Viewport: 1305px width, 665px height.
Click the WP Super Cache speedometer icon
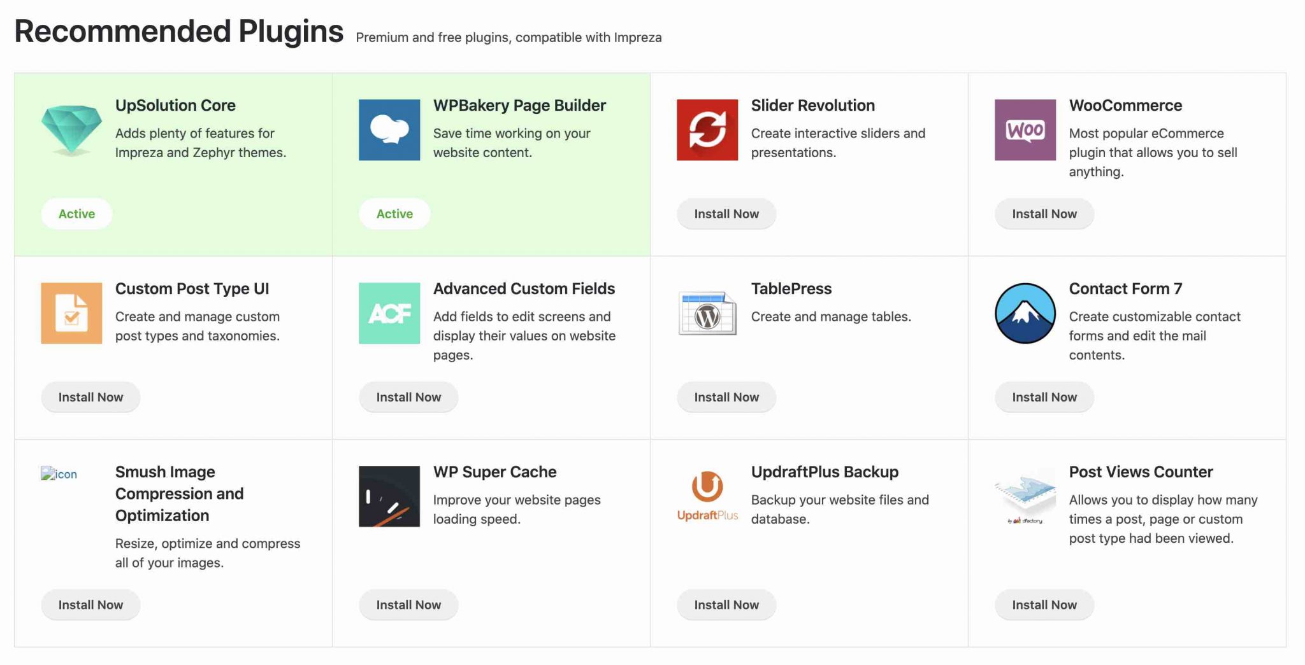point(389,496)
